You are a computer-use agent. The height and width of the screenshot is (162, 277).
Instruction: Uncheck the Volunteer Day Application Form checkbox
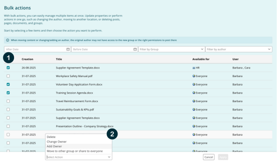pyautogui.click(x=8, y=84)
